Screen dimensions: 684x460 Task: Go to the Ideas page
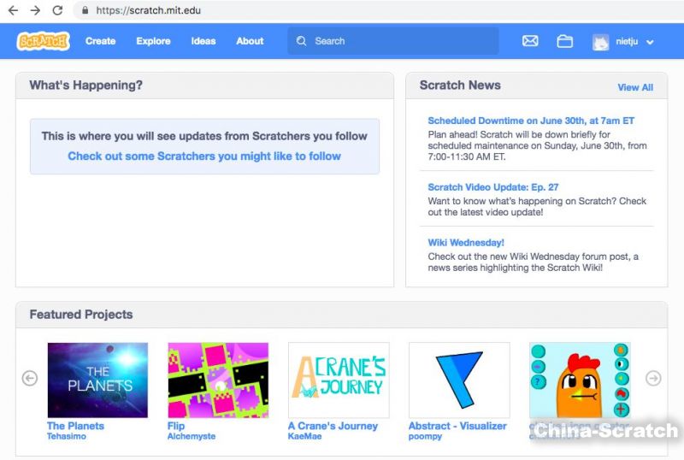[x=203, y=41]
